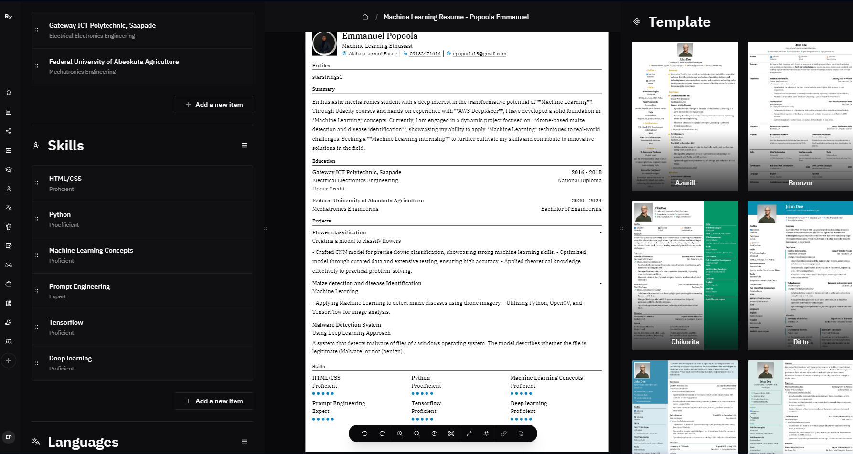This screenshot has width=853, height=454.
Task: Download the resume as PDF
Action: 521,433
